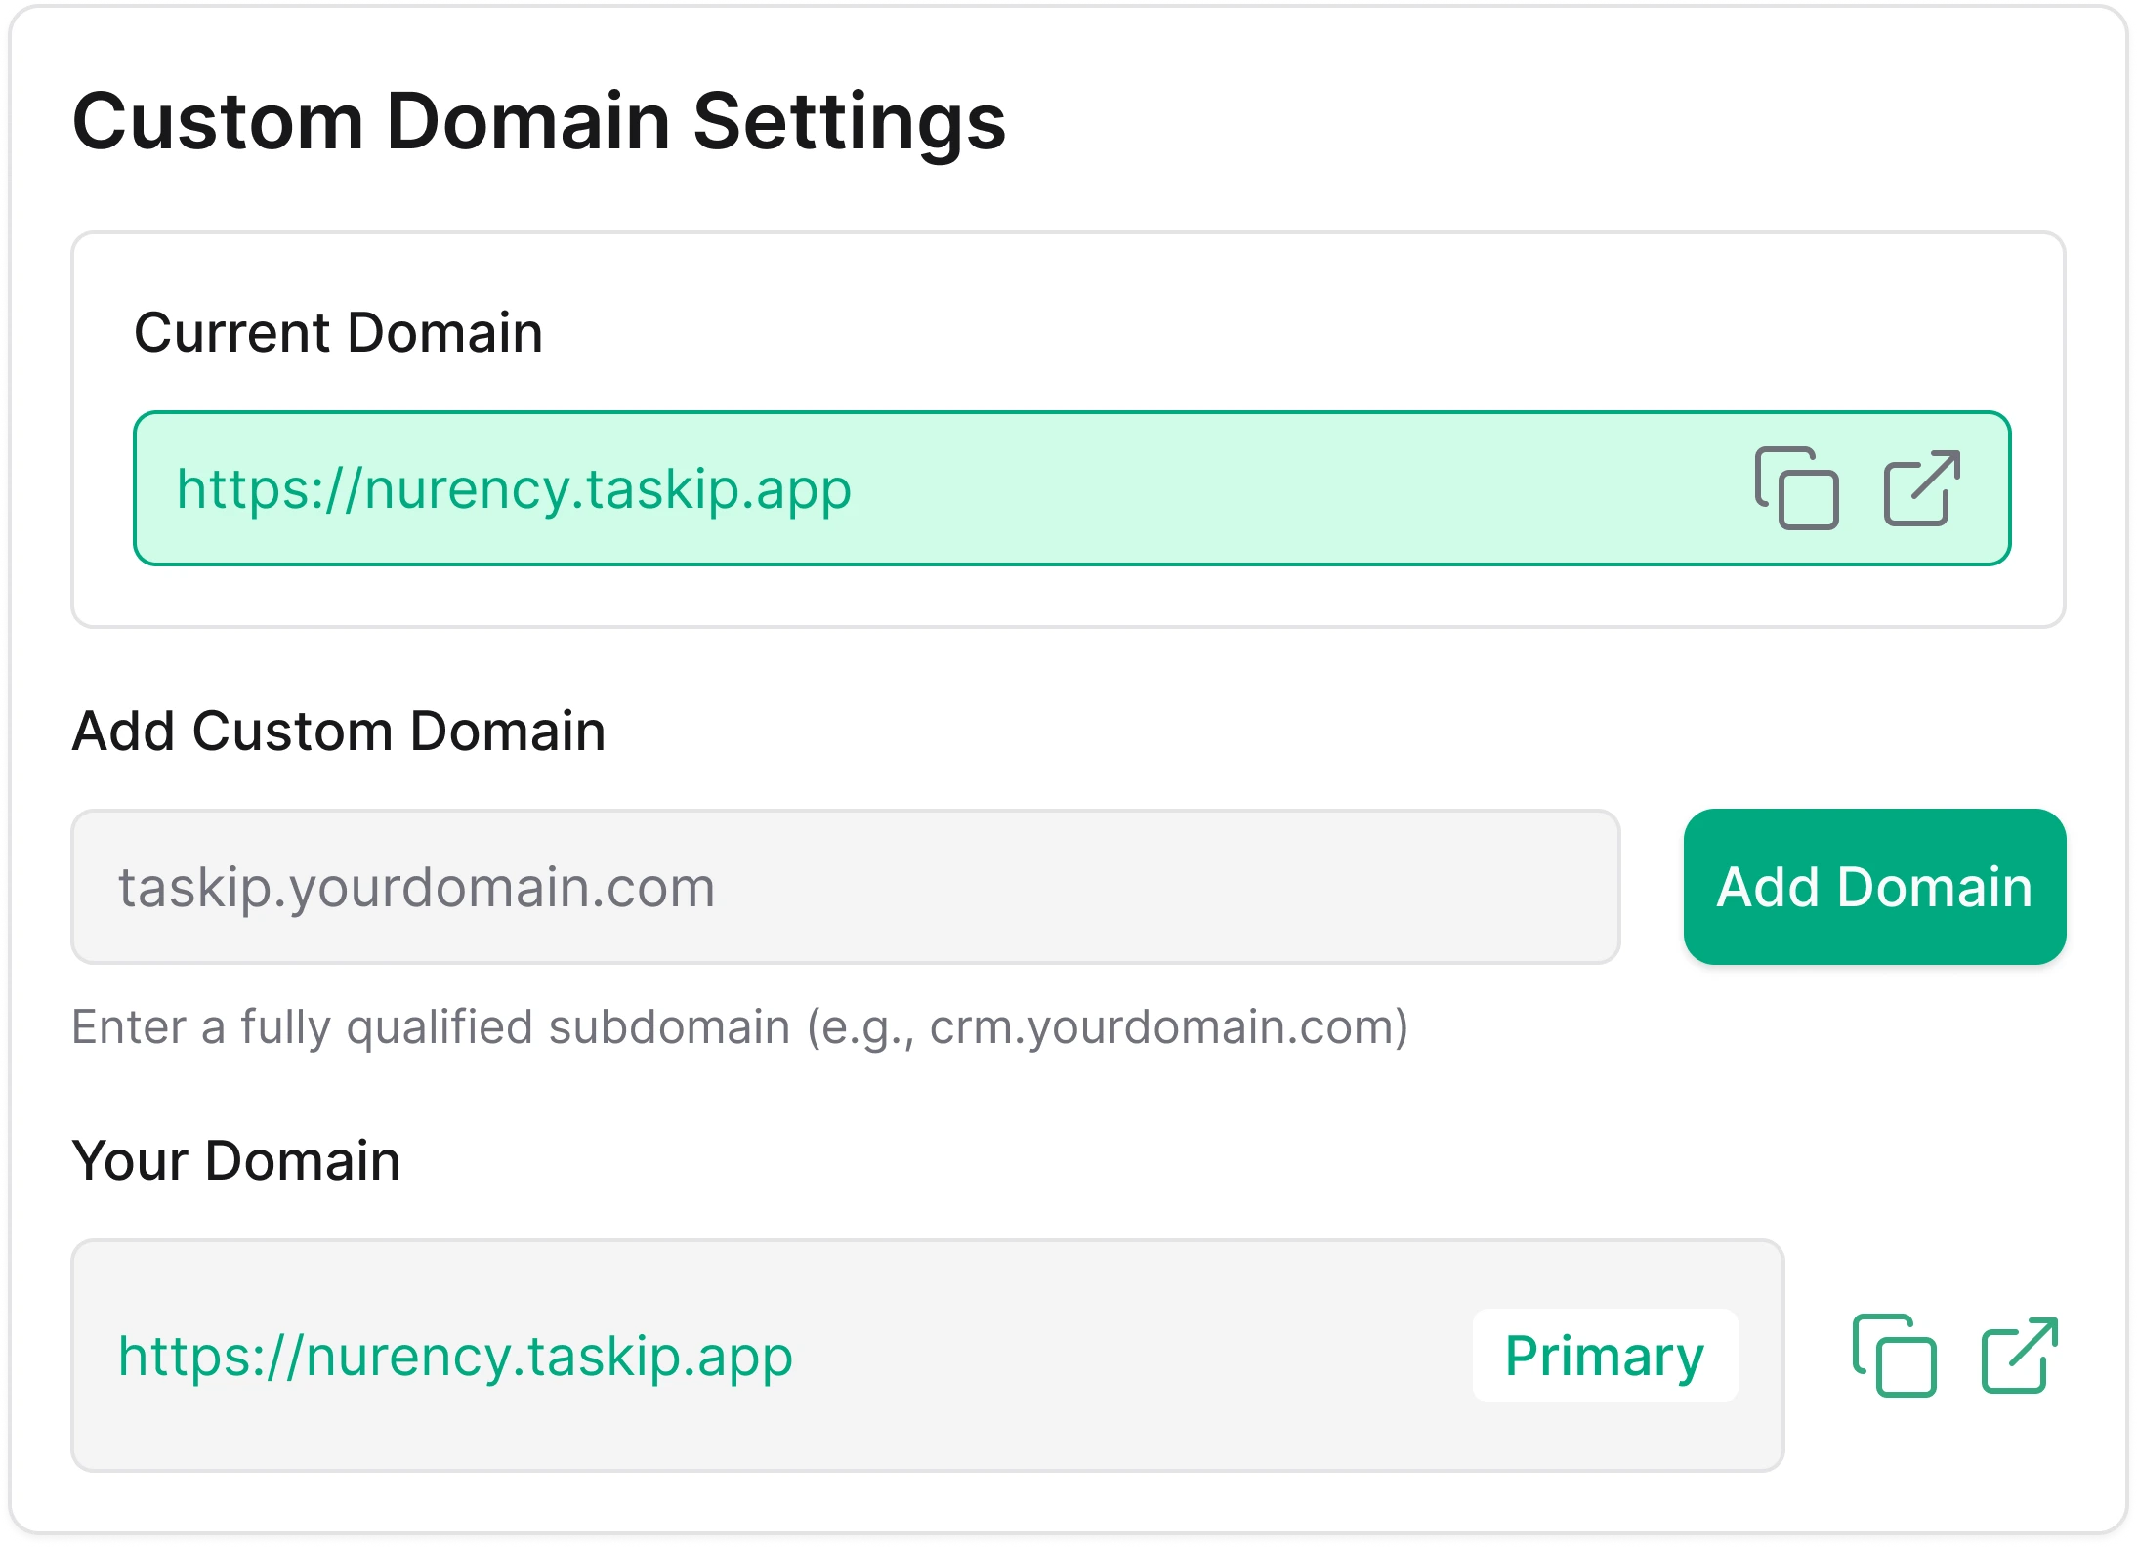Focus the taskip.yourdomain.com input field
The width and height of the screenshot is (2137, 1547).
click(x=845, y=887)
